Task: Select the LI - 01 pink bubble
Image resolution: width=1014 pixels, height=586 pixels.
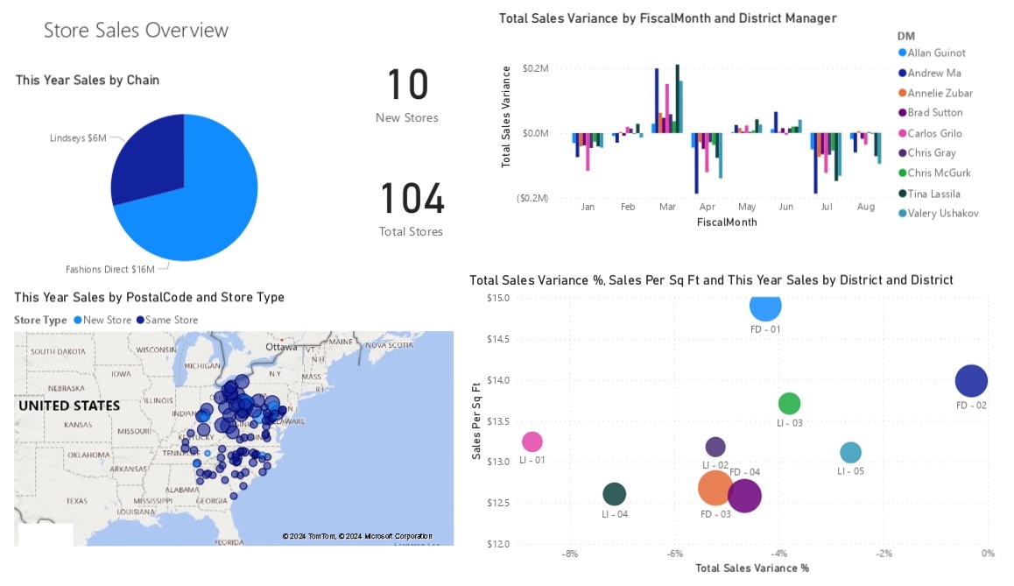Action: coord(532,442)
